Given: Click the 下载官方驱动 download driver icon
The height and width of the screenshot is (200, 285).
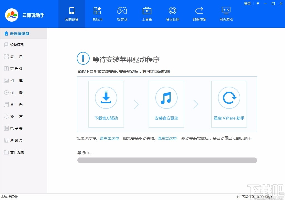Looking at the screenshot, I should coord(106,98).
